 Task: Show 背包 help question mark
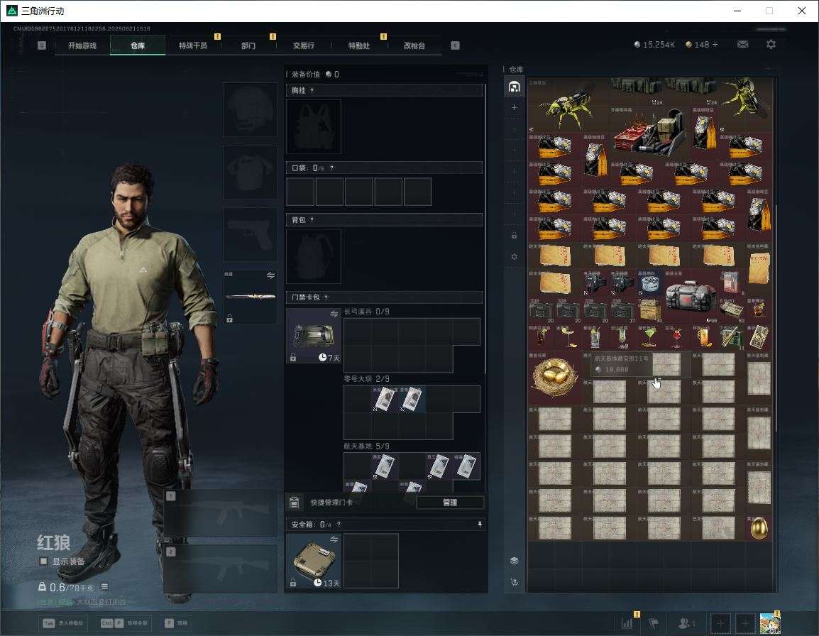312,220
